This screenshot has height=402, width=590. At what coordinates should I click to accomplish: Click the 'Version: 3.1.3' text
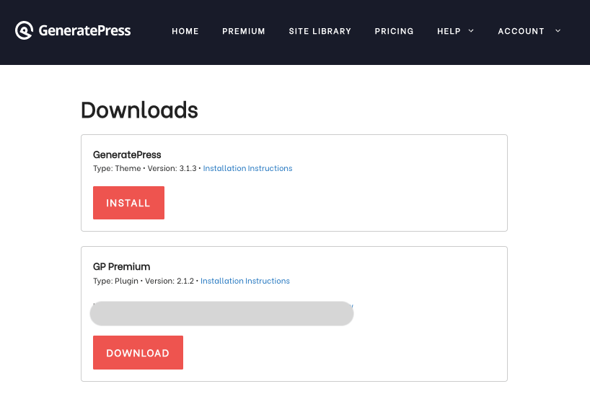(x=172, y=168)
